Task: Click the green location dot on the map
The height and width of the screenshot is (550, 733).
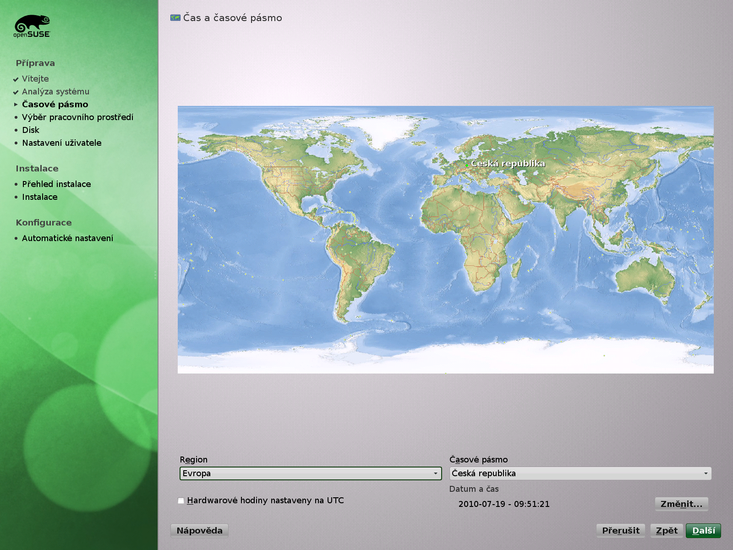Action: pos(466,165)
